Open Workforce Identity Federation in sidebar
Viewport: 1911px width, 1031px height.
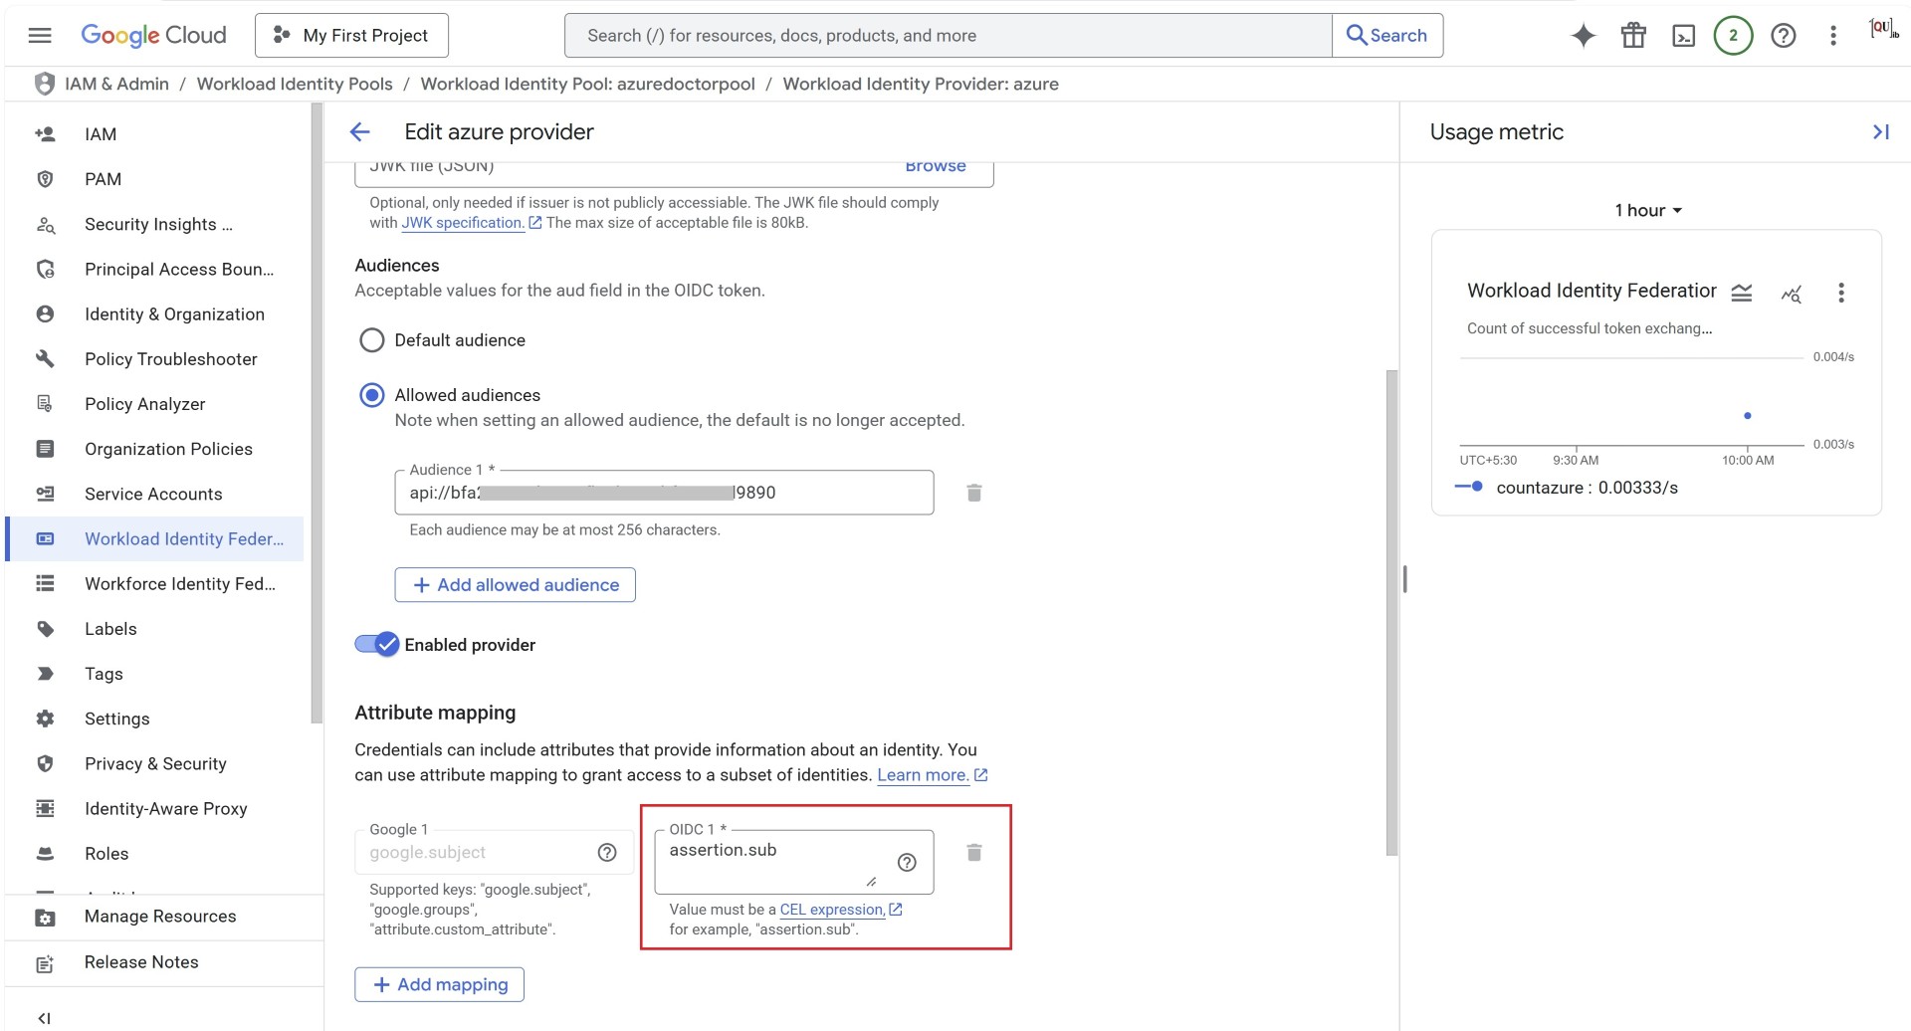coord(180,584)
